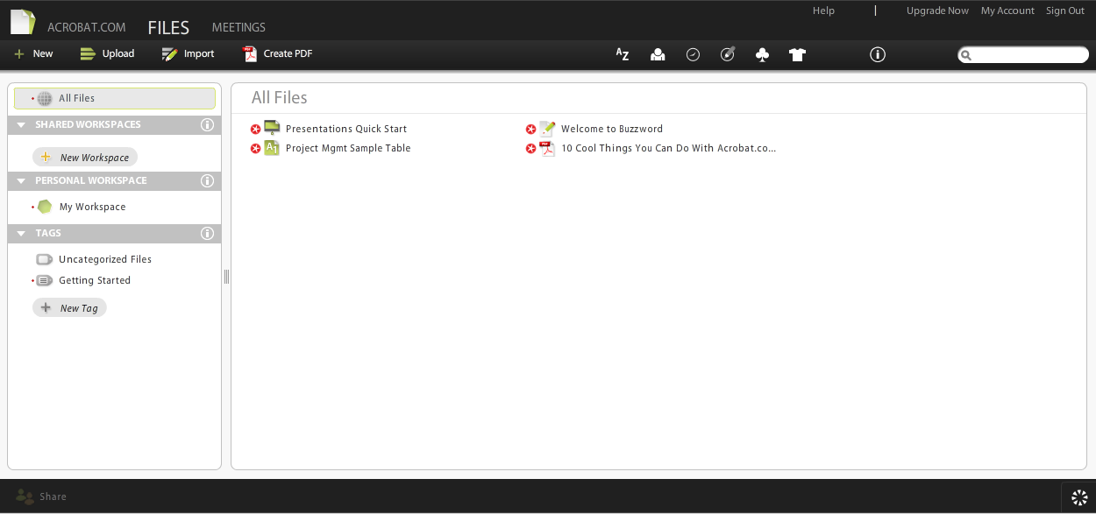Click the info icon beside Personal Workspace
1096x514 pixels.
tap(208, 180)
